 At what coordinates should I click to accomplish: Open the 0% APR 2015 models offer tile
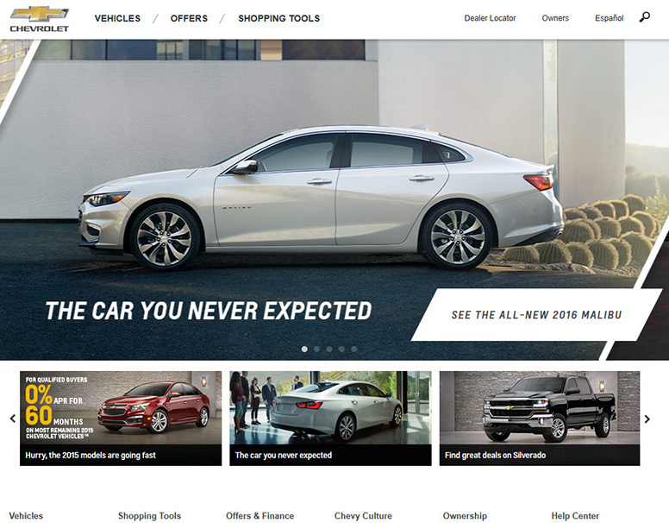(121, 419)
